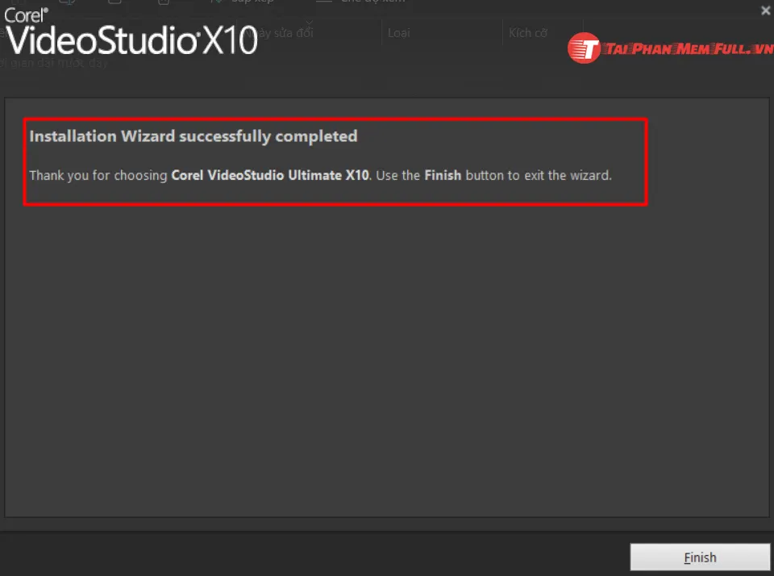This screenshot has height=576, width=774.
Task: Click the faint 'Chế độ xem' toolbar item
Action: [373, 2]
